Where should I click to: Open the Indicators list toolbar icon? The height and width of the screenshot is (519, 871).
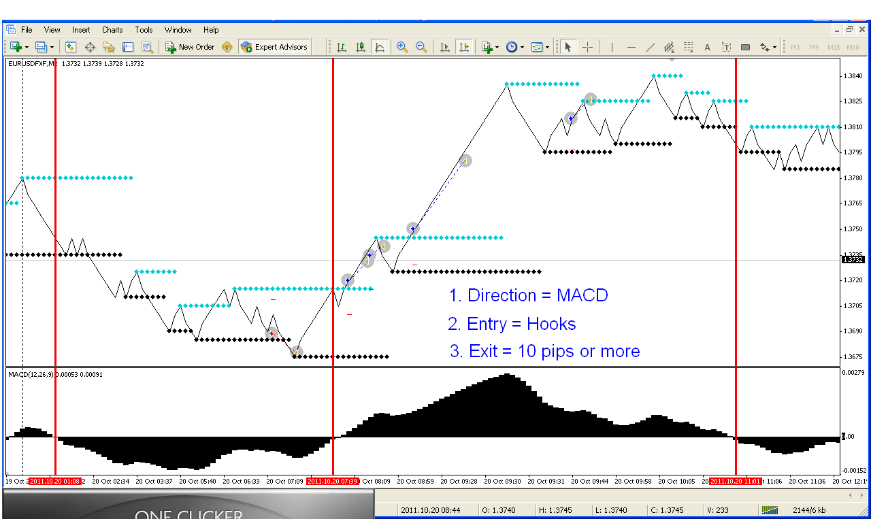coord(487,47)
